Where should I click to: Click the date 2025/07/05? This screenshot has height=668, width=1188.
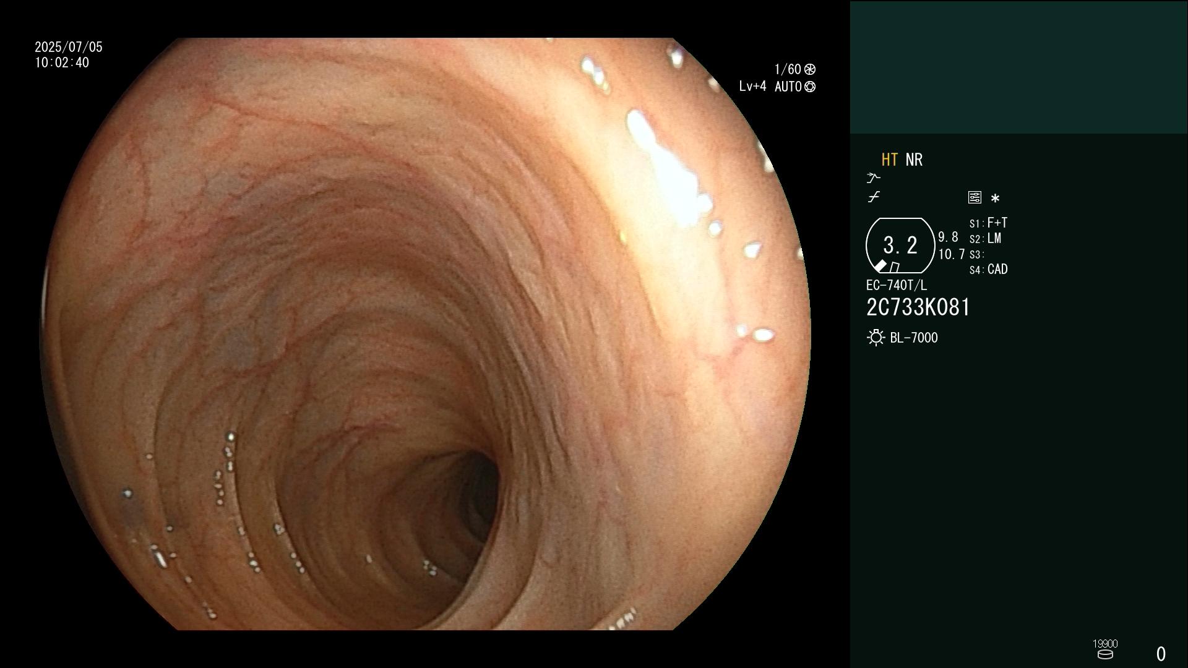pos(69,47)
